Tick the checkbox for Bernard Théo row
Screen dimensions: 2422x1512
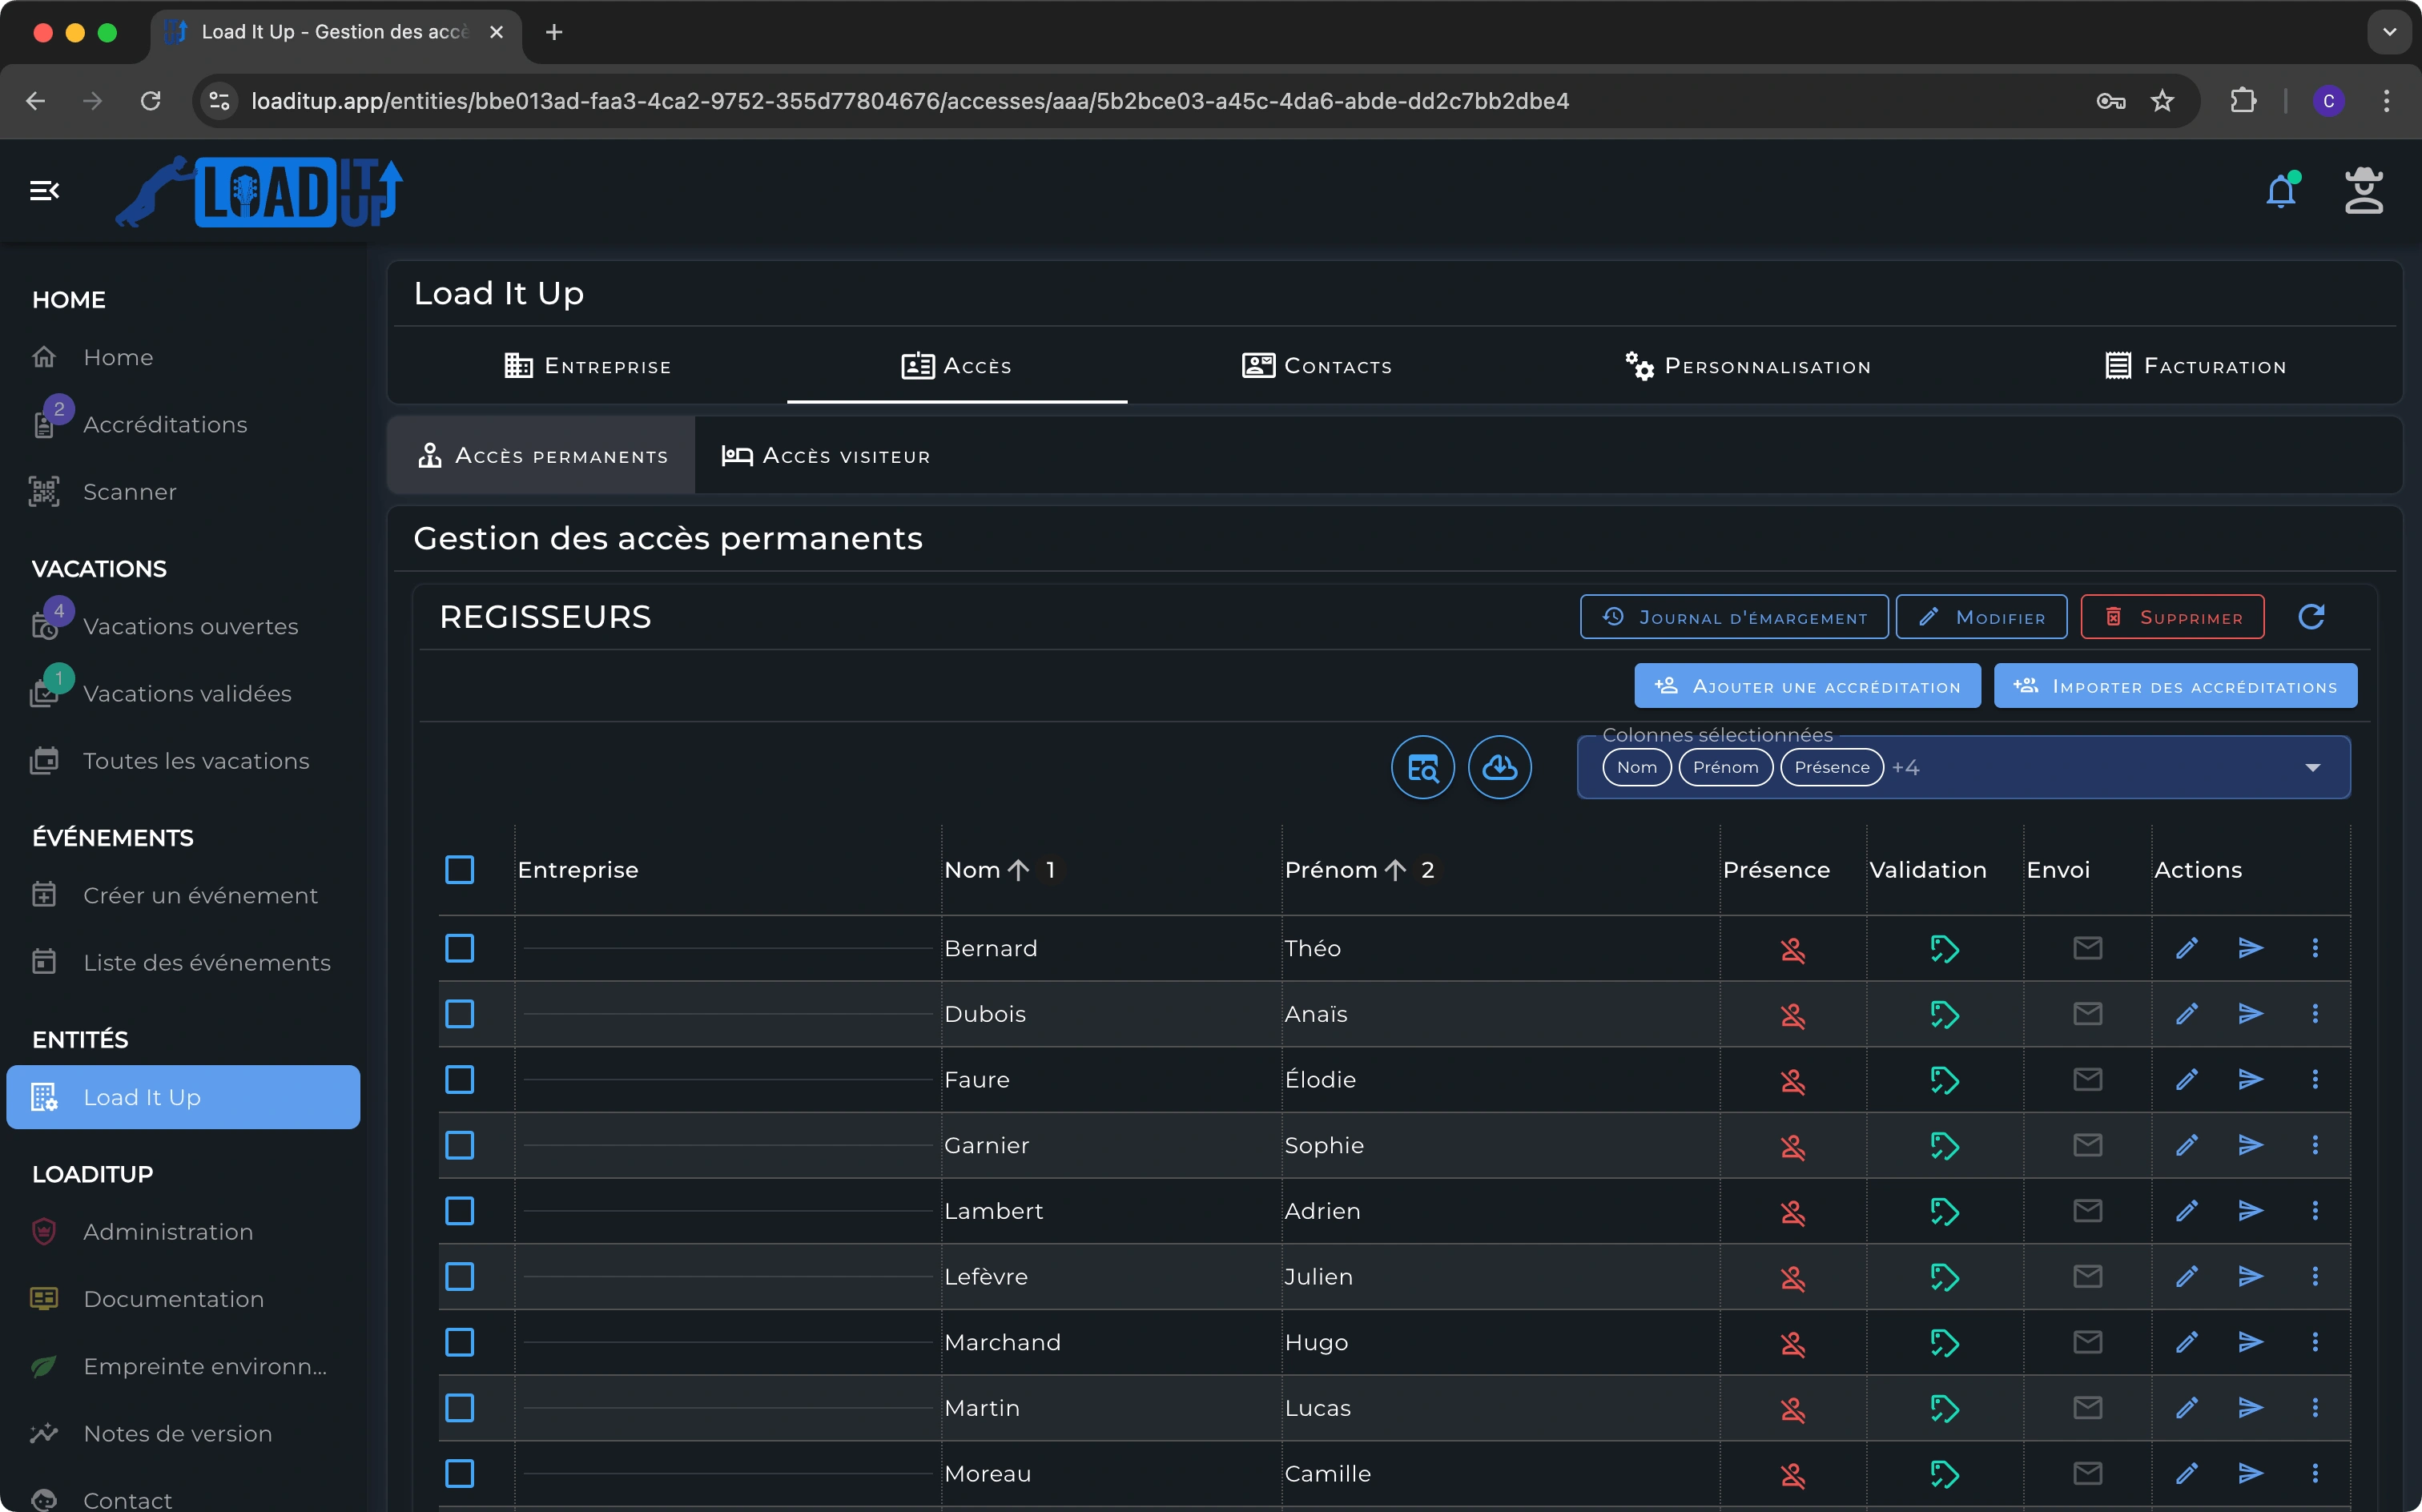pyautogui.click(x=460, y=948)
